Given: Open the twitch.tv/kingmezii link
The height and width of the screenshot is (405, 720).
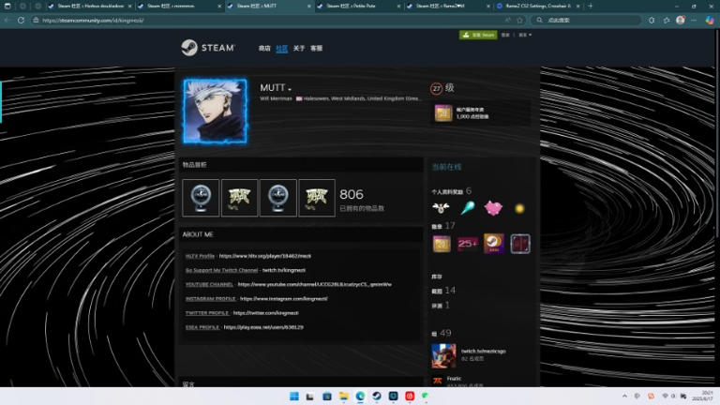Looking at the screenshot, I should click(x=284, y=270).
